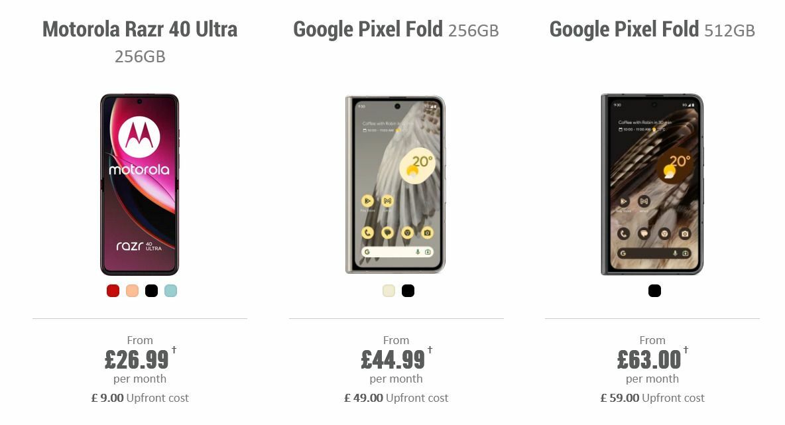Image resolution: width=785 pixels, height=425 pixels.
Task: Click the Google Pixel Fold 256GB phone image
Action: (x=396, y=184)
